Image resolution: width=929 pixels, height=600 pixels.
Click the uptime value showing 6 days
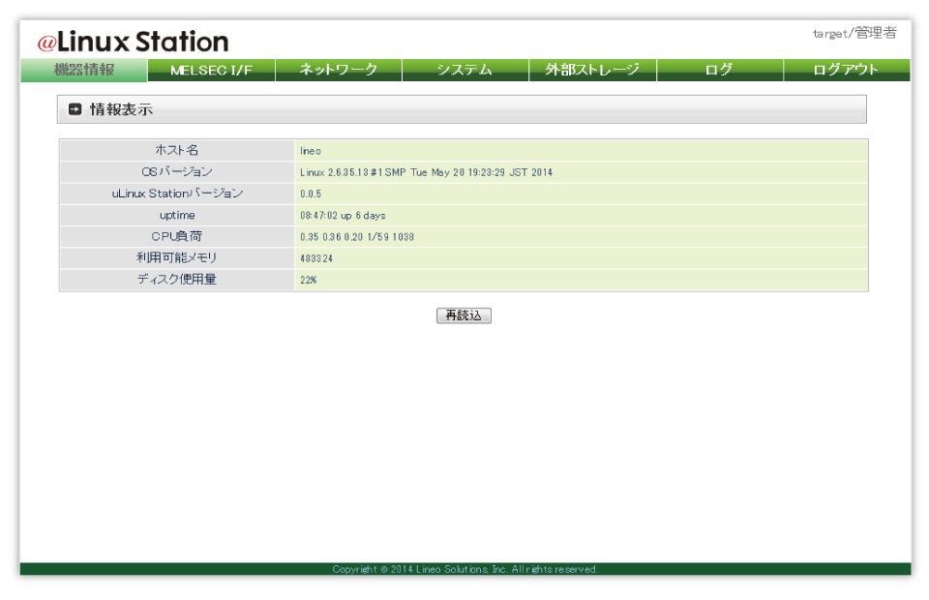tap(343, 215)
